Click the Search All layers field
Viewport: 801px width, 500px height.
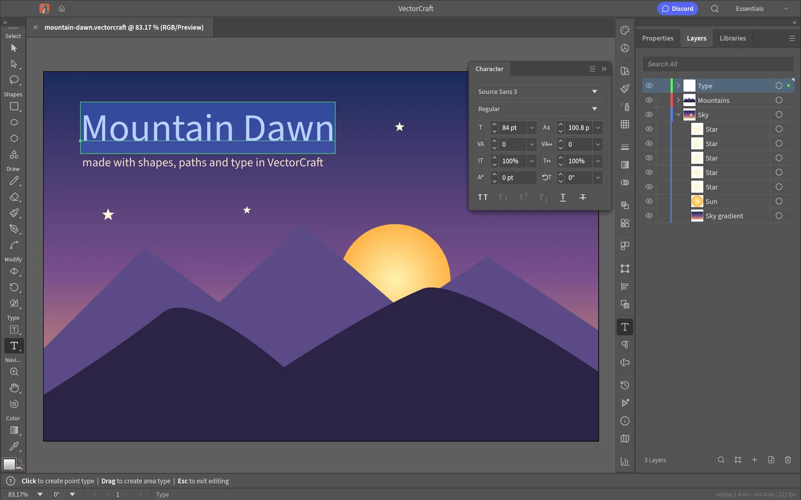click(718, 64)
